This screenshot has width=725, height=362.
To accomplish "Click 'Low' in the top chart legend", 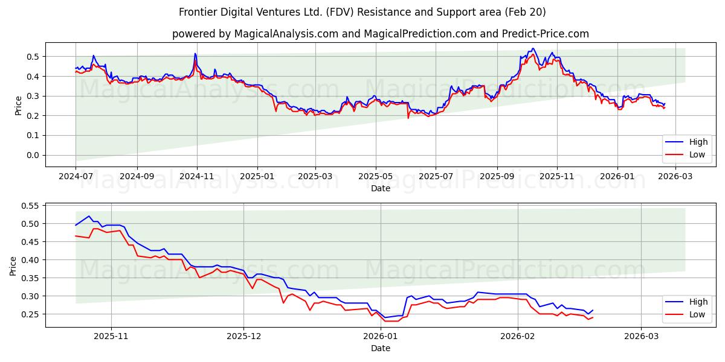I will coord(697,155).
